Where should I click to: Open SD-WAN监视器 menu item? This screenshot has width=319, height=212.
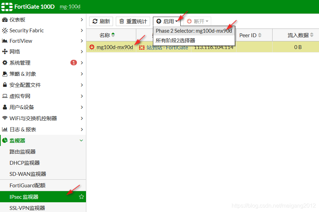pos(43,174)
